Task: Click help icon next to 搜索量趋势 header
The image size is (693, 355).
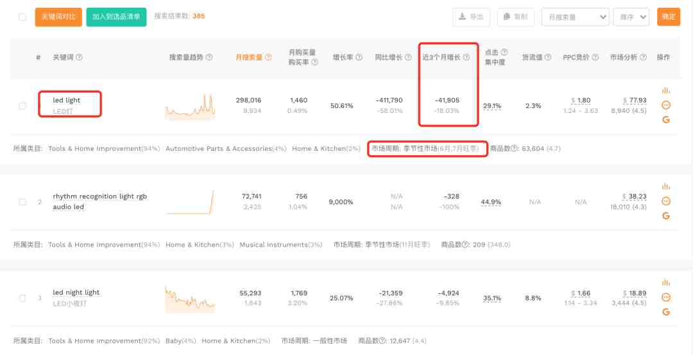Action: pos(209,58)
